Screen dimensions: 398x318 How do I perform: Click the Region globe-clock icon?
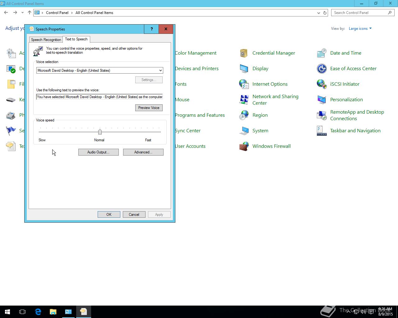click(x=244, y=115)
